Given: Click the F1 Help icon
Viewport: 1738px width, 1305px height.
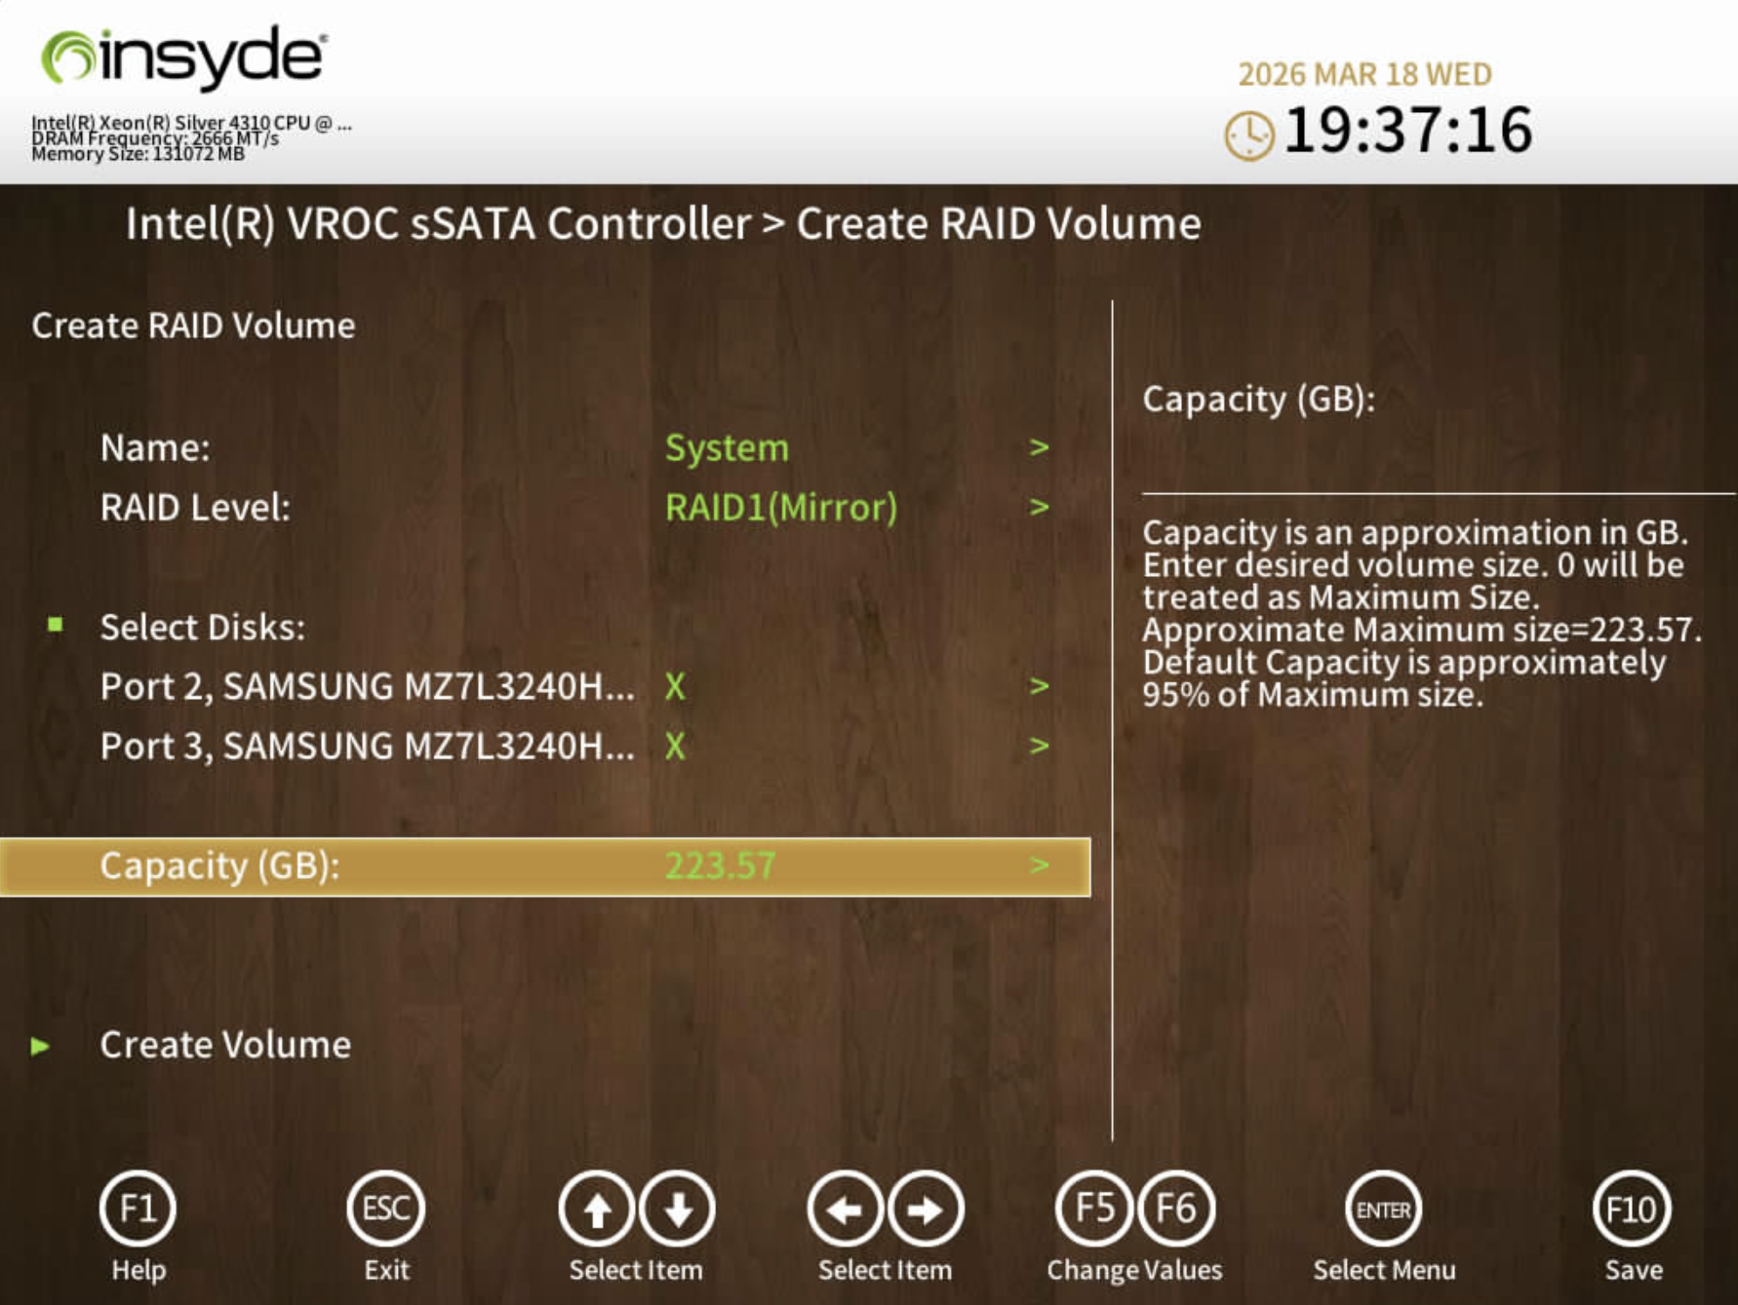Looking at the screenshot, I should (138, 1209).
